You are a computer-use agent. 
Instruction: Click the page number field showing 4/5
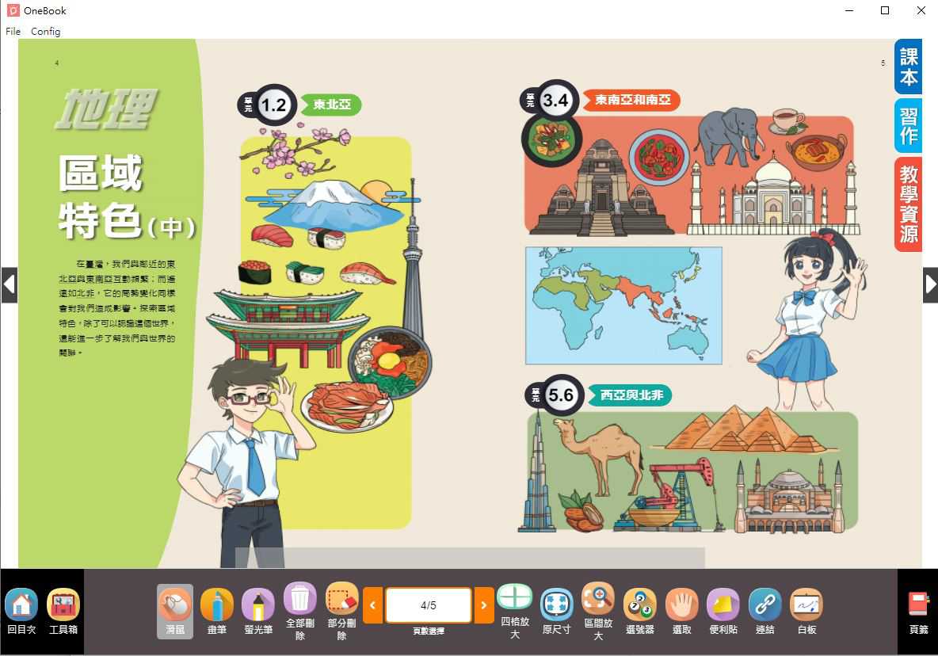[x=429, y=605]
